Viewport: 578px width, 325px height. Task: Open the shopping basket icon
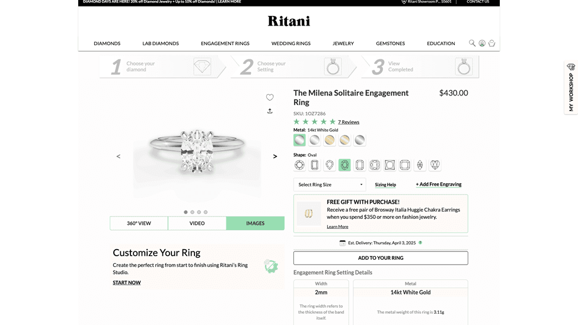pyautogui.click(x=491, y=43)
